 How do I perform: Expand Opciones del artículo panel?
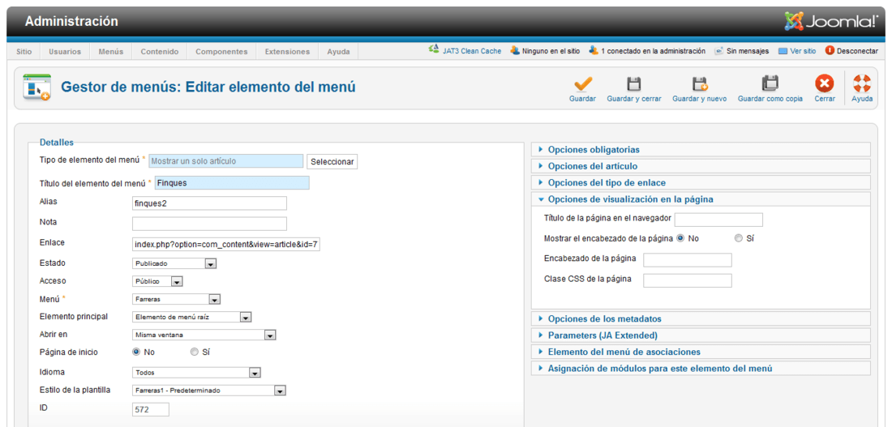point(701,166)
